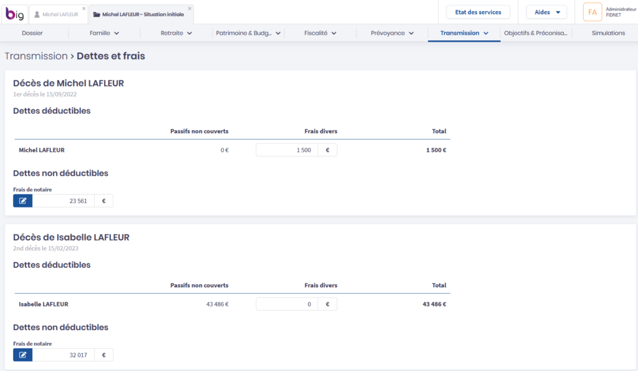This screenshot has height=371, width=638.
Task: Close the Michel LAFLEUR tab
Action: pos(84,9)
